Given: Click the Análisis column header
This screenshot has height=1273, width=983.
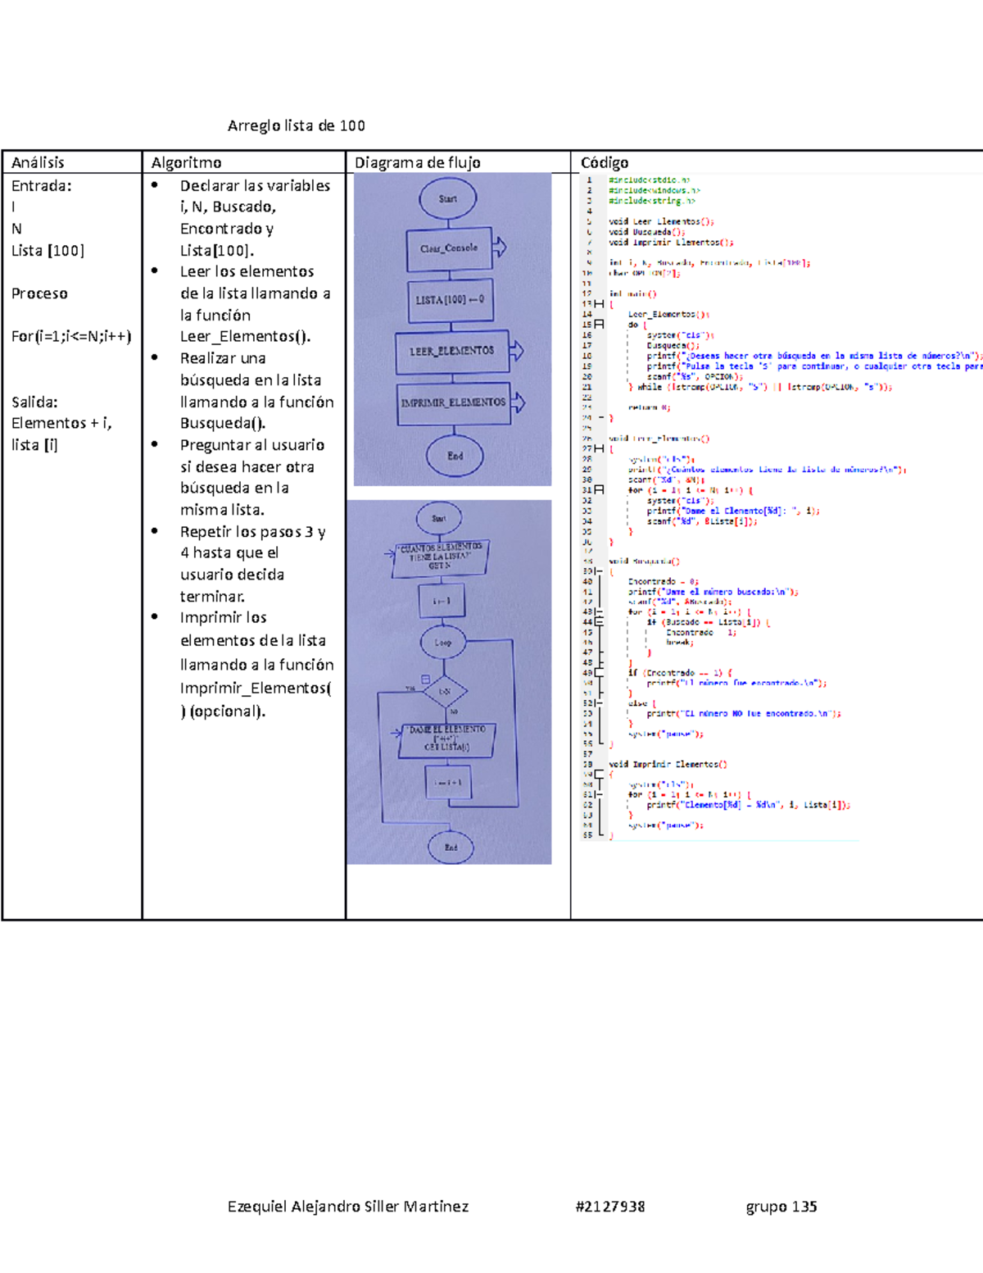Looking at the screenshot, I should pyautogui.click(x=38, y=162).
